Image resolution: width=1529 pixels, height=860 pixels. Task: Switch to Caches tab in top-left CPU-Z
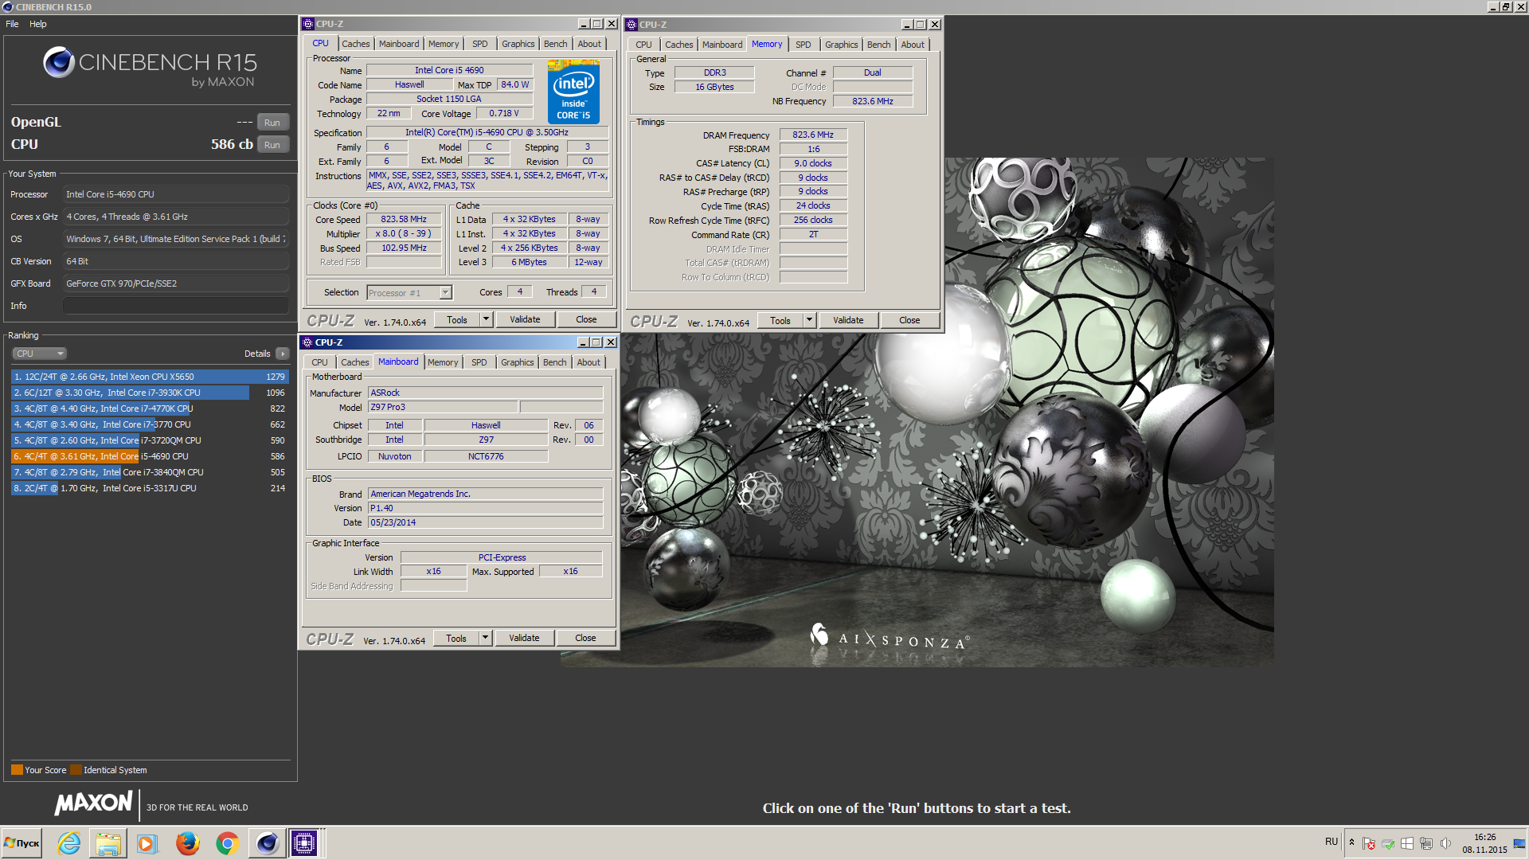[356, 44]
